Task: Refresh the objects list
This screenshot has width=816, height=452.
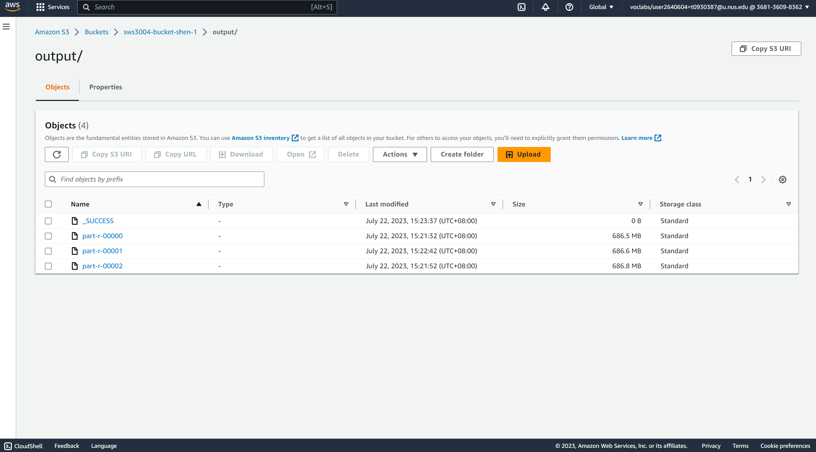Action: pyautogui.click(x=57, y=155)
